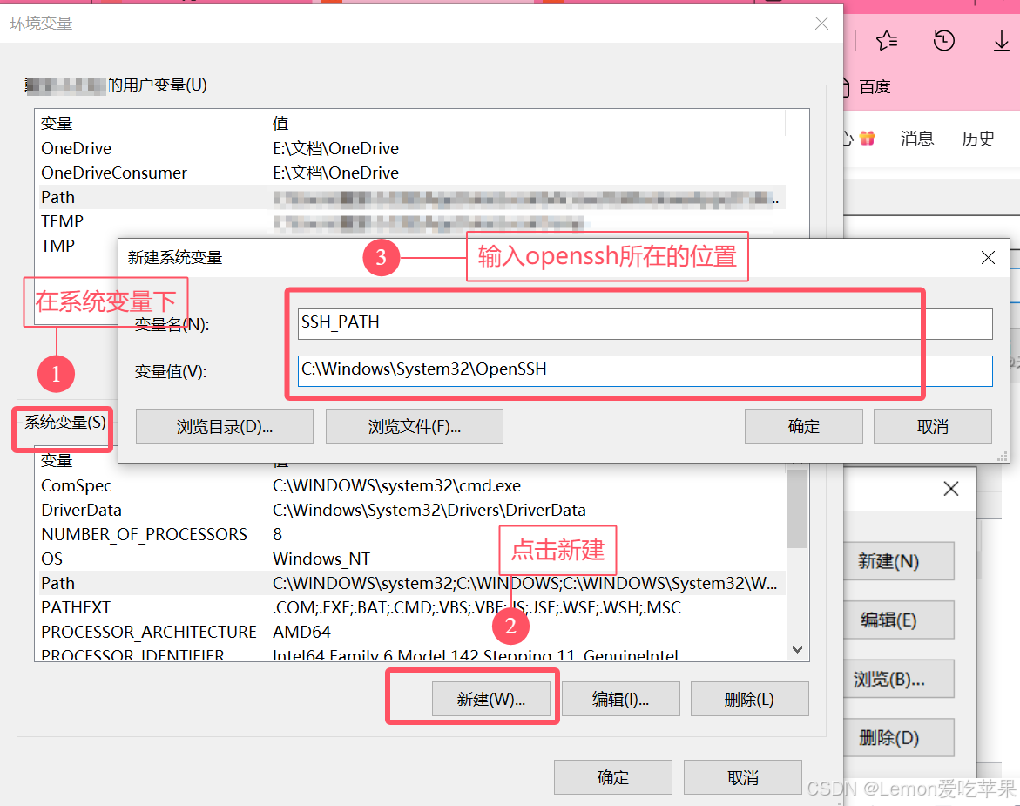Click value Windows_NT
The height and width of the screenshot is (806, 1020).
click(321, 559)
